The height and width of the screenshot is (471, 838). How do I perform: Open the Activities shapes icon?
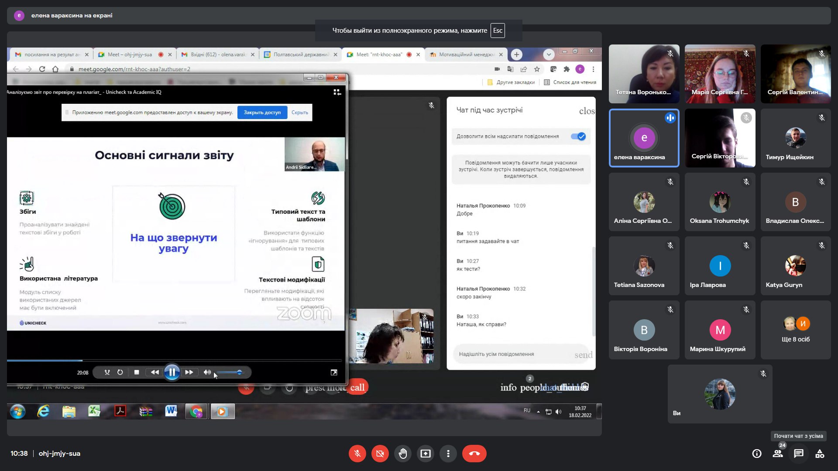coord(820,454)
